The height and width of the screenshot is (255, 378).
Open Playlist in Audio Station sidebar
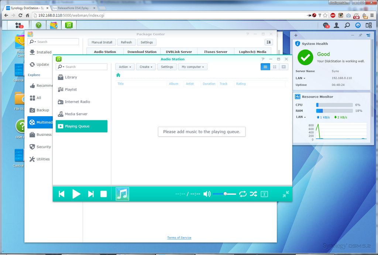click(82, 90)
